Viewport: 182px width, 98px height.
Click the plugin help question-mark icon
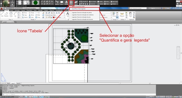pyautogui.click(x=180, y=4)
